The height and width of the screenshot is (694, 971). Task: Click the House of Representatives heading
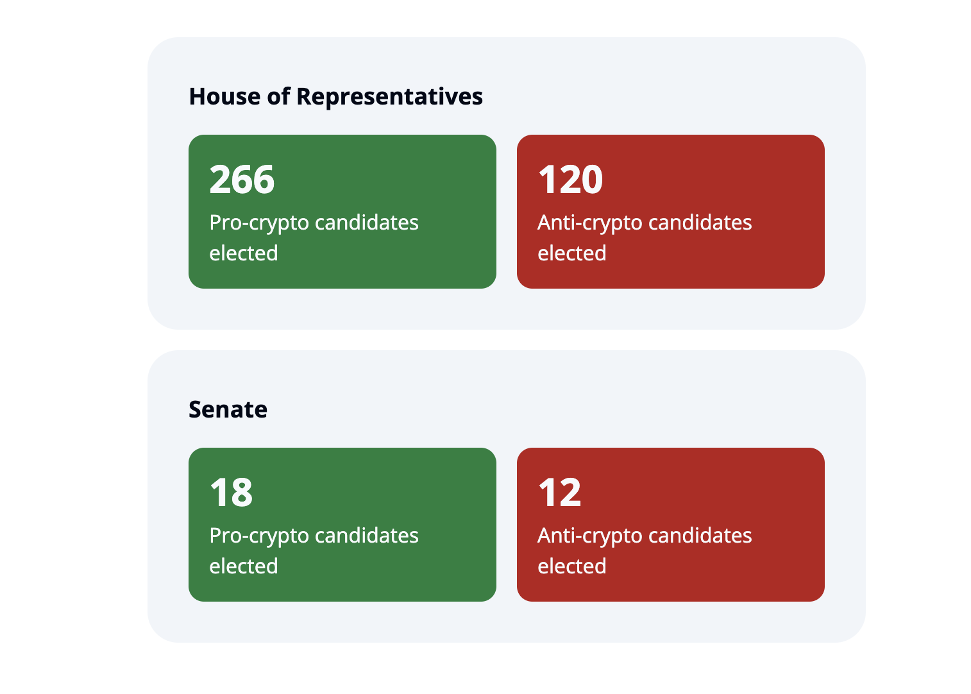tap(335, 97)
